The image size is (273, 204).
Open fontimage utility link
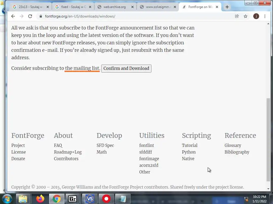(149, 159)
